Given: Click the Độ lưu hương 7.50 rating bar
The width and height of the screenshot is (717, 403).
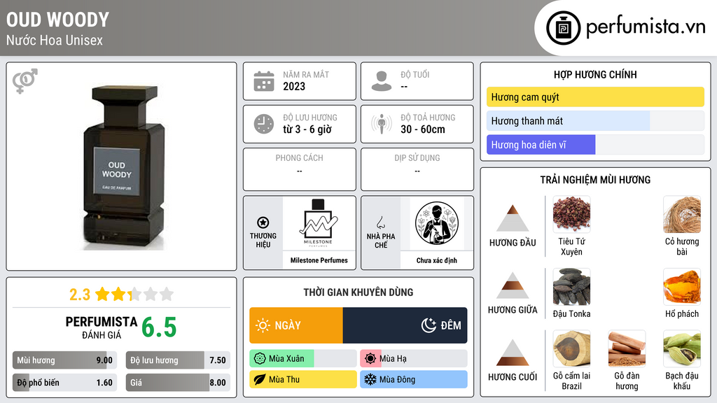Looking at the screenshot, I should 178,360.
